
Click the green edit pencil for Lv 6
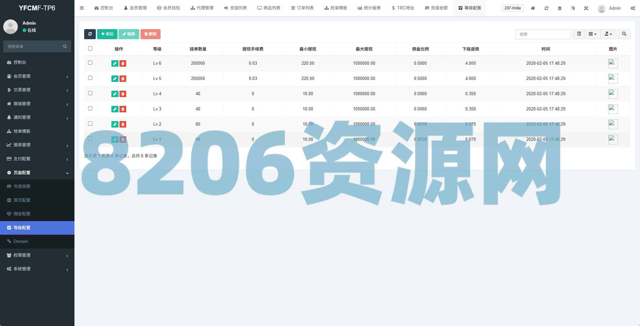point(115,63)
